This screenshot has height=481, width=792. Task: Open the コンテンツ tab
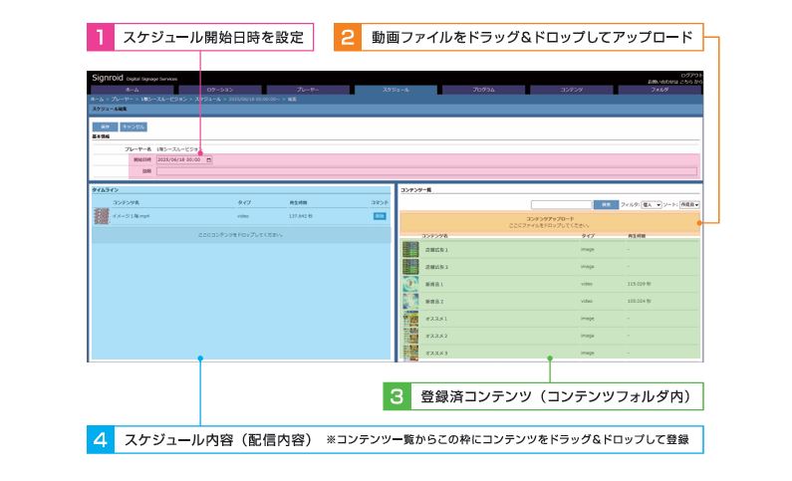(572, 90)
